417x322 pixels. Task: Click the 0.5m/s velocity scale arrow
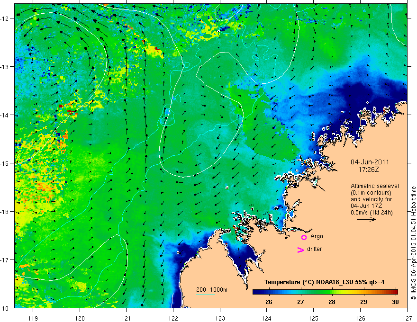[x=366, y=219]
